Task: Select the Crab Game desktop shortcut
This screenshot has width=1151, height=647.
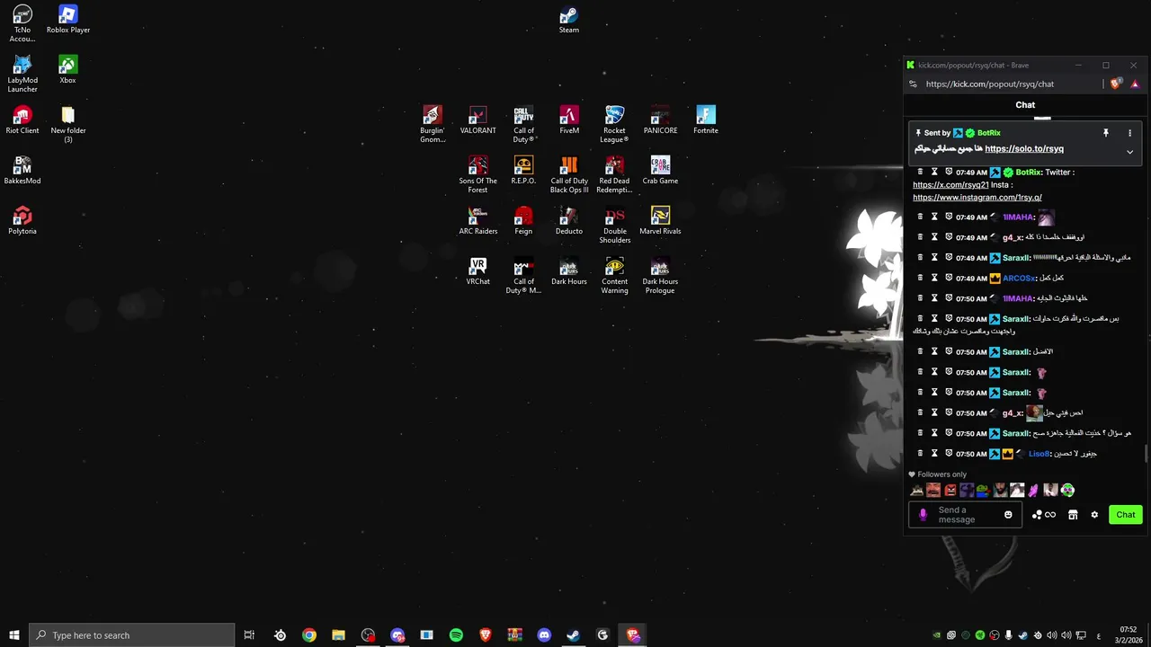Action: click(x=660, y=171)
